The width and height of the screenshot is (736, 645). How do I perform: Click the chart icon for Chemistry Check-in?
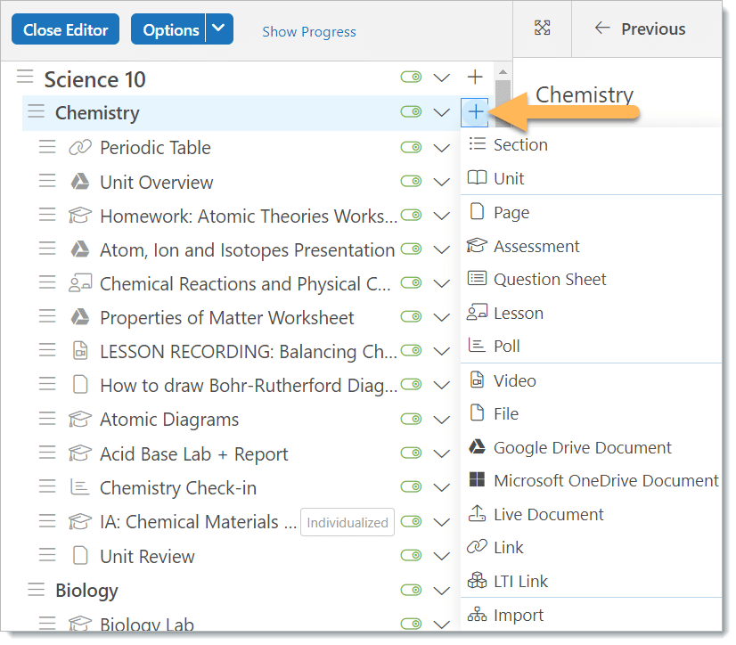[80, 488]
